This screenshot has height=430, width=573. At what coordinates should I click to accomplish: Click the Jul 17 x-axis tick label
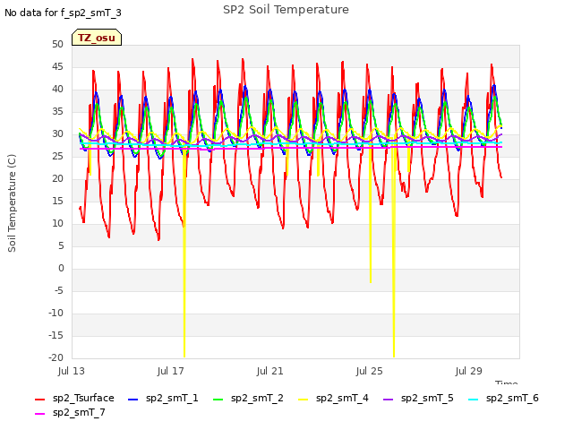171,371
